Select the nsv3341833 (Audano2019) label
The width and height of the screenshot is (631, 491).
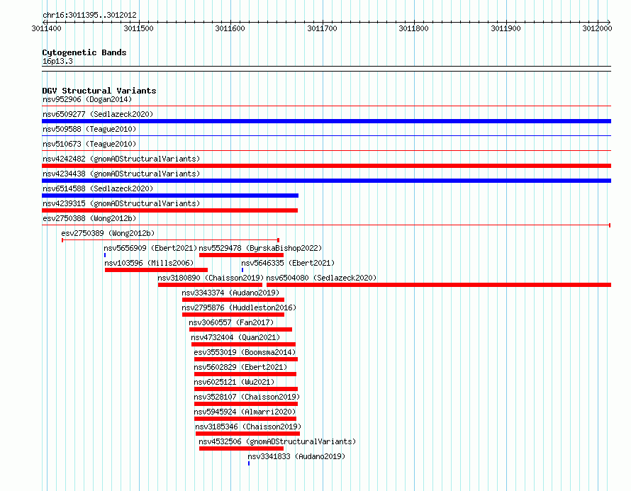(x=296, y=456)
